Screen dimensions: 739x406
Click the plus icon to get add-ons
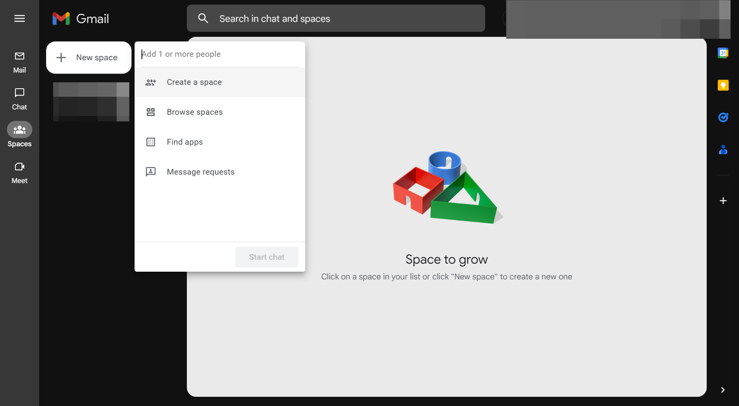723,201
